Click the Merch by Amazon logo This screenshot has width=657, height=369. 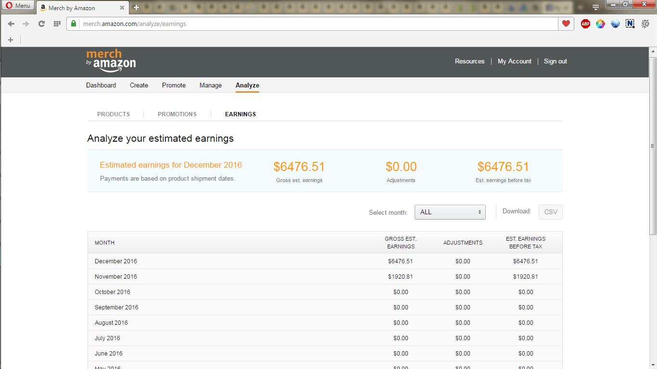pos(111,61)
